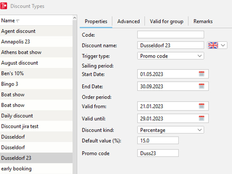Image resolution: width=232 pixels, height=174 pixels.
Task: Open the Start Date calendar picker
Action: tap(201, 74)
